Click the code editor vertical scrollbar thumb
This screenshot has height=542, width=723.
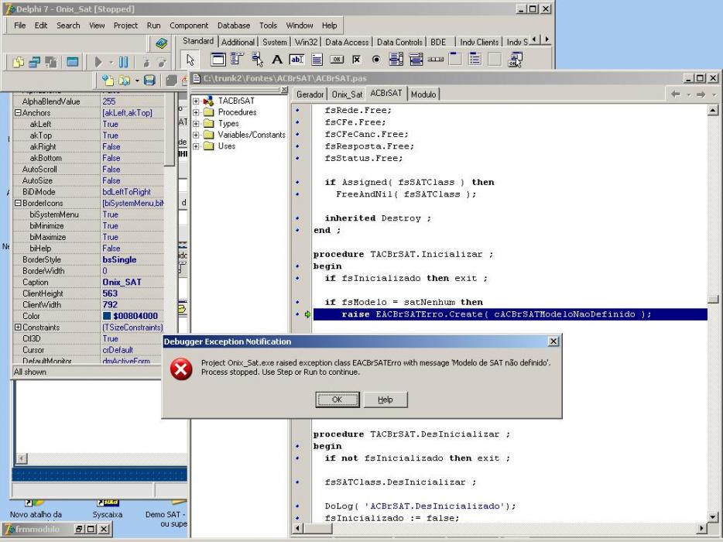(x=713, y=300)
